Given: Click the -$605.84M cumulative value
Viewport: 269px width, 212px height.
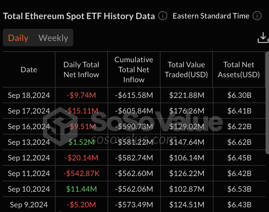Looking at the screenshot, I should coord(134,111).
